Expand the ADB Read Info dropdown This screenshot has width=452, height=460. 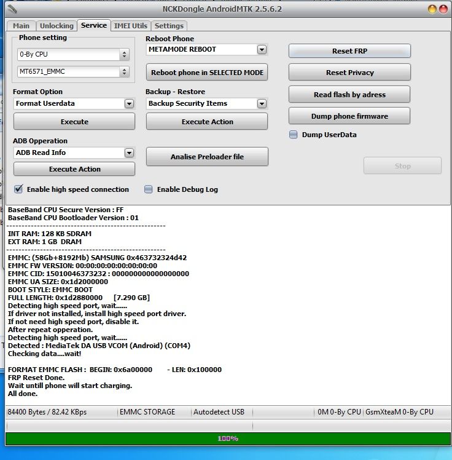pos(129,153)
